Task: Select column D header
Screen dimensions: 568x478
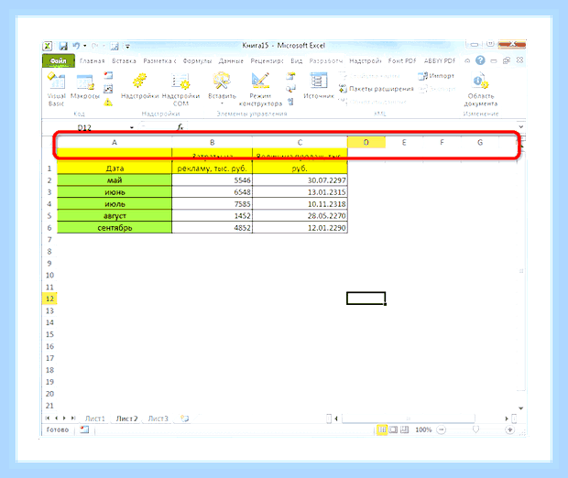Action: click(366, 142)
